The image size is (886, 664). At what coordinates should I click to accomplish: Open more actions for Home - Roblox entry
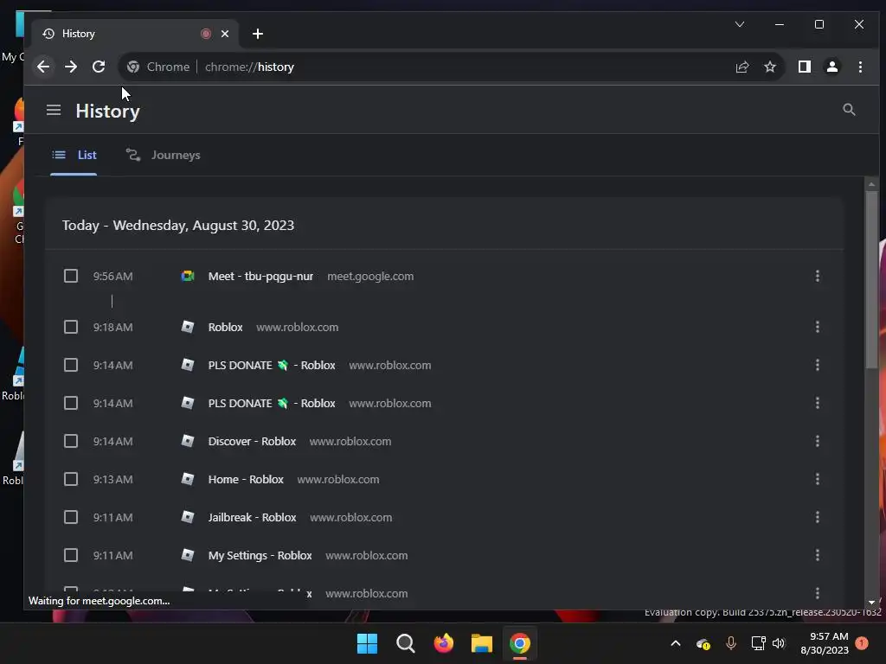pyautogui.click(x=817, y=479)
